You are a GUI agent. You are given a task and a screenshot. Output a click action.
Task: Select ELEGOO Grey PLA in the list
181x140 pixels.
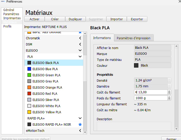(54, 81)
